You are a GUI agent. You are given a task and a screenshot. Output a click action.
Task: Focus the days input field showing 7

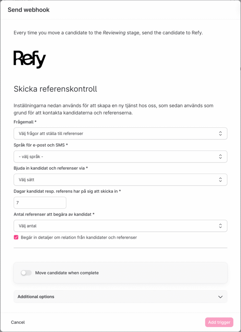point(40,203)
